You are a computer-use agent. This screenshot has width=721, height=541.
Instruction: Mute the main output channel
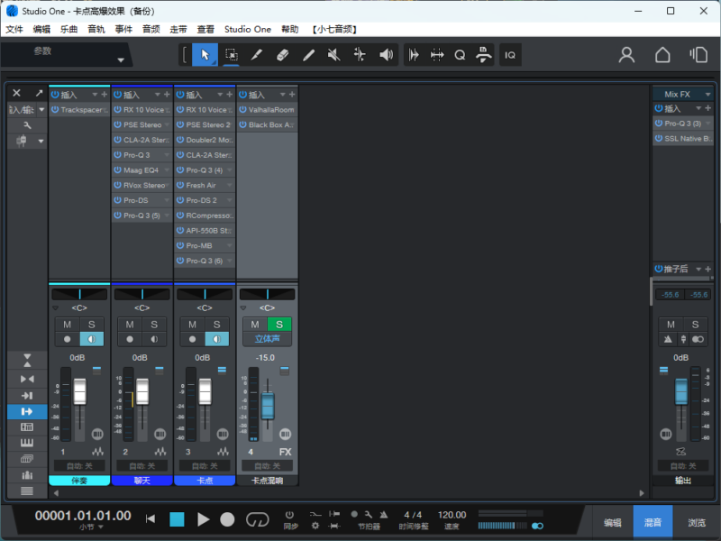tap(671, 325)
